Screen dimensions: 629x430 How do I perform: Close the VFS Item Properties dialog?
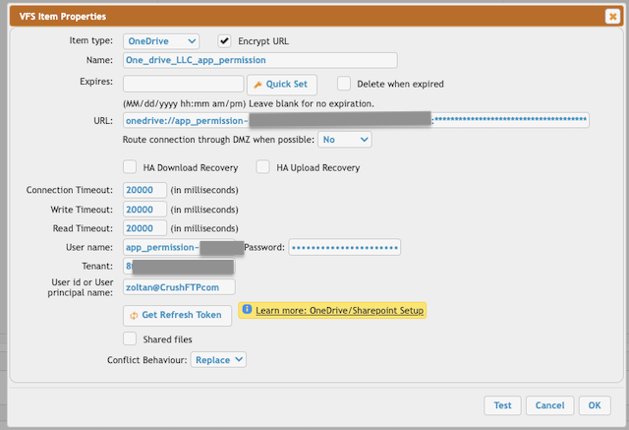point(612,17)
